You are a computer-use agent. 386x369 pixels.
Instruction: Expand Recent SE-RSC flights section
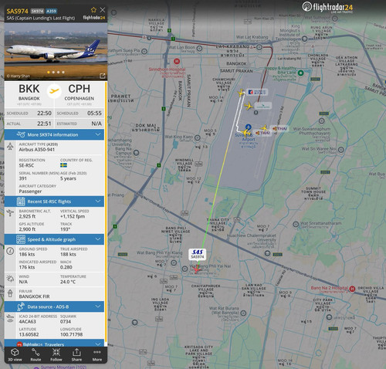click(x=54, y=201)
